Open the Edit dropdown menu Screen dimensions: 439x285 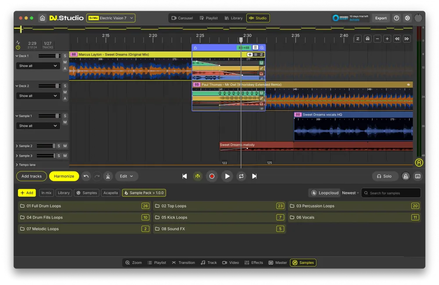[126, 176]
